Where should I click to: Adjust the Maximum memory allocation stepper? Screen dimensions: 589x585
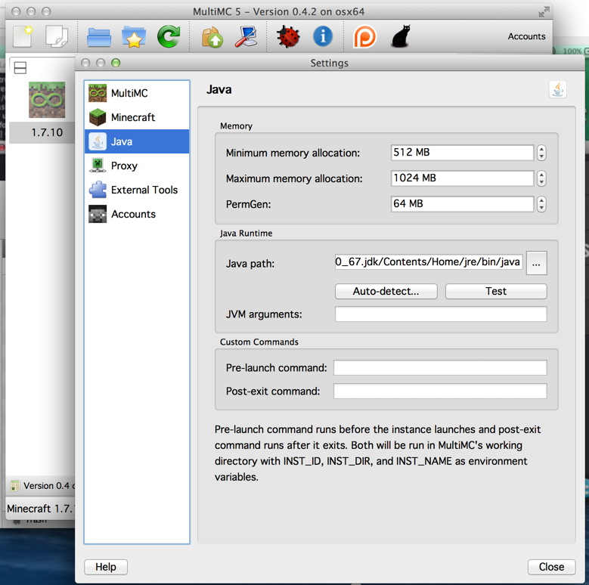point(541,178)
